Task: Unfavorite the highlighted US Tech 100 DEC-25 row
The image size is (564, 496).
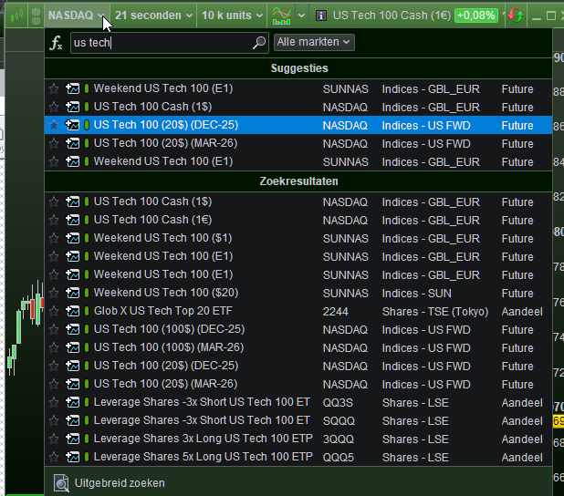Action: pos(54,126)
